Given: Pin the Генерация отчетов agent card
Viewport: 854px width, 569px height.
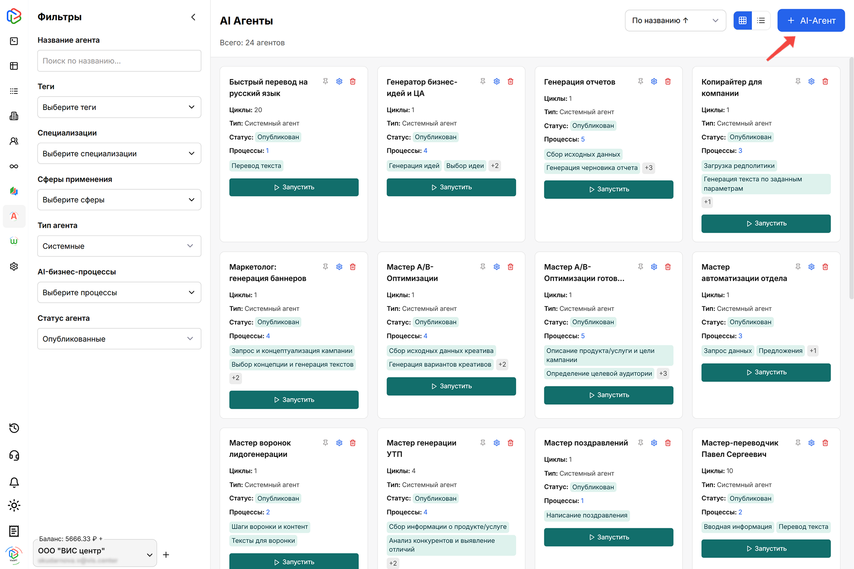Looking at the screenshot, I should 640,81.
